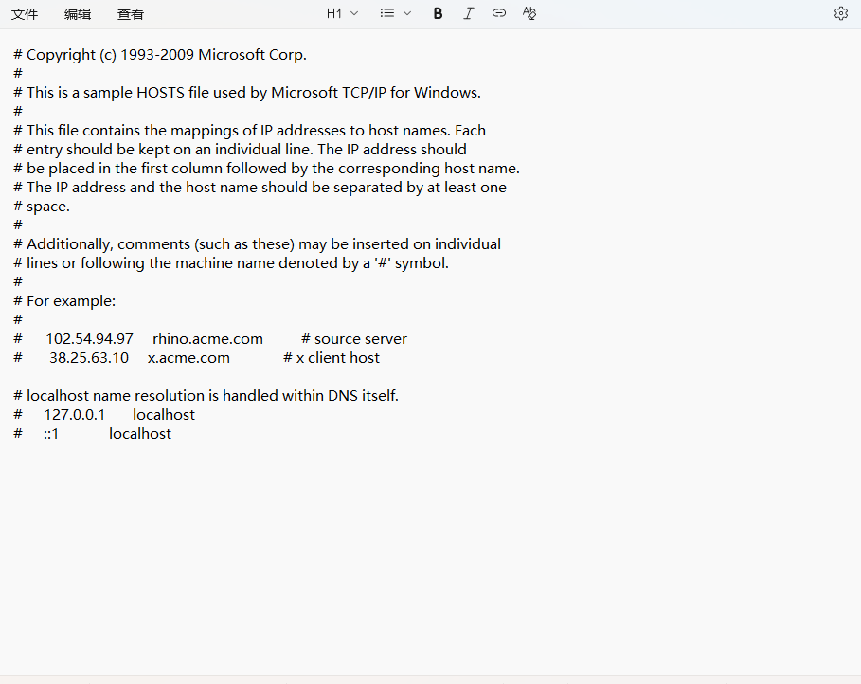The image size is (861, 684).
Task: Click the '# x client host' comment
Action: point(332,358)
